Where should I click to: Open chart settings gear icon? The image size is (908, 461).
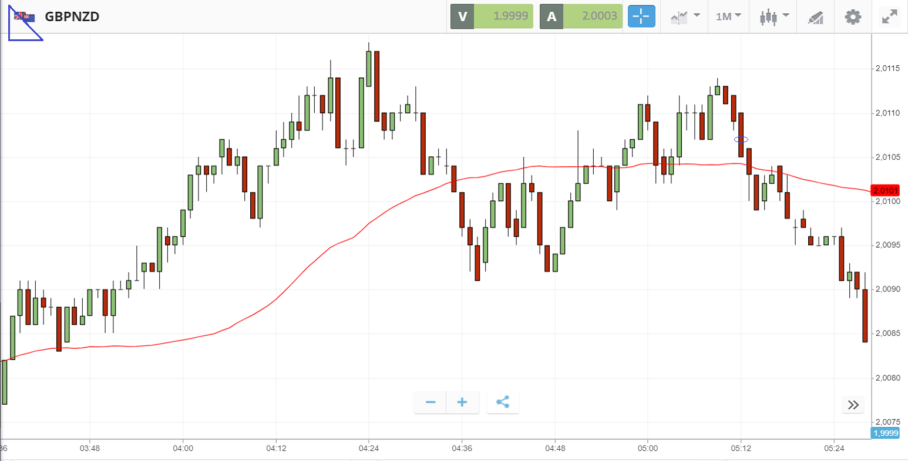tap(853, 16)
